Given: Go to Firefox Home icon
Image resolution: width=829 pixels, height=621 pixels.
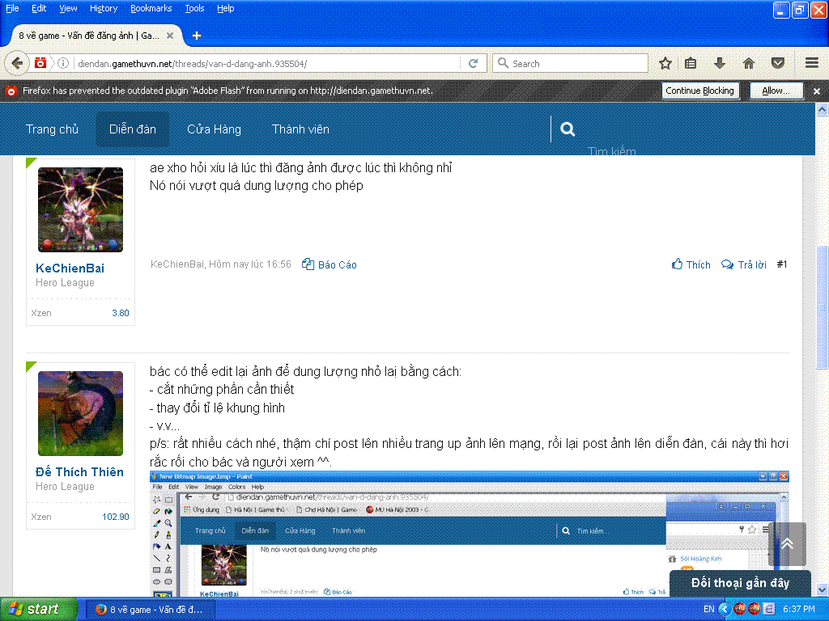Looking at the screenshot, I should click(x=749, y=63).
